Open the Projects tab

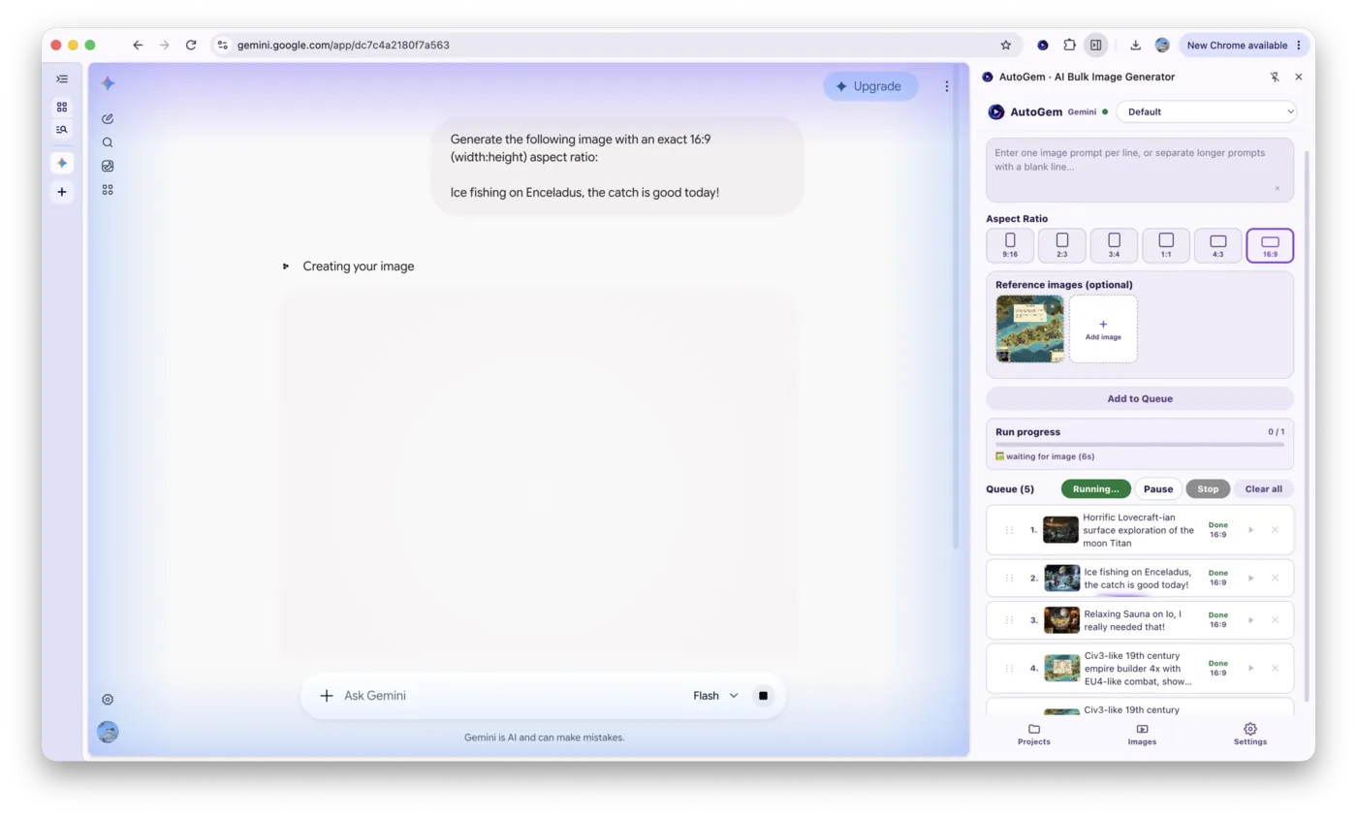1033,735
